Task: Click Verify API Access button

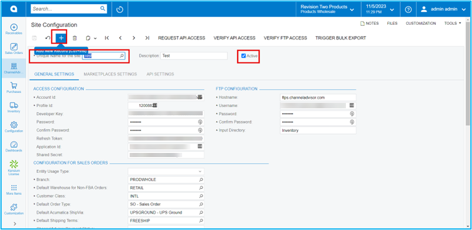Action: 234,38
